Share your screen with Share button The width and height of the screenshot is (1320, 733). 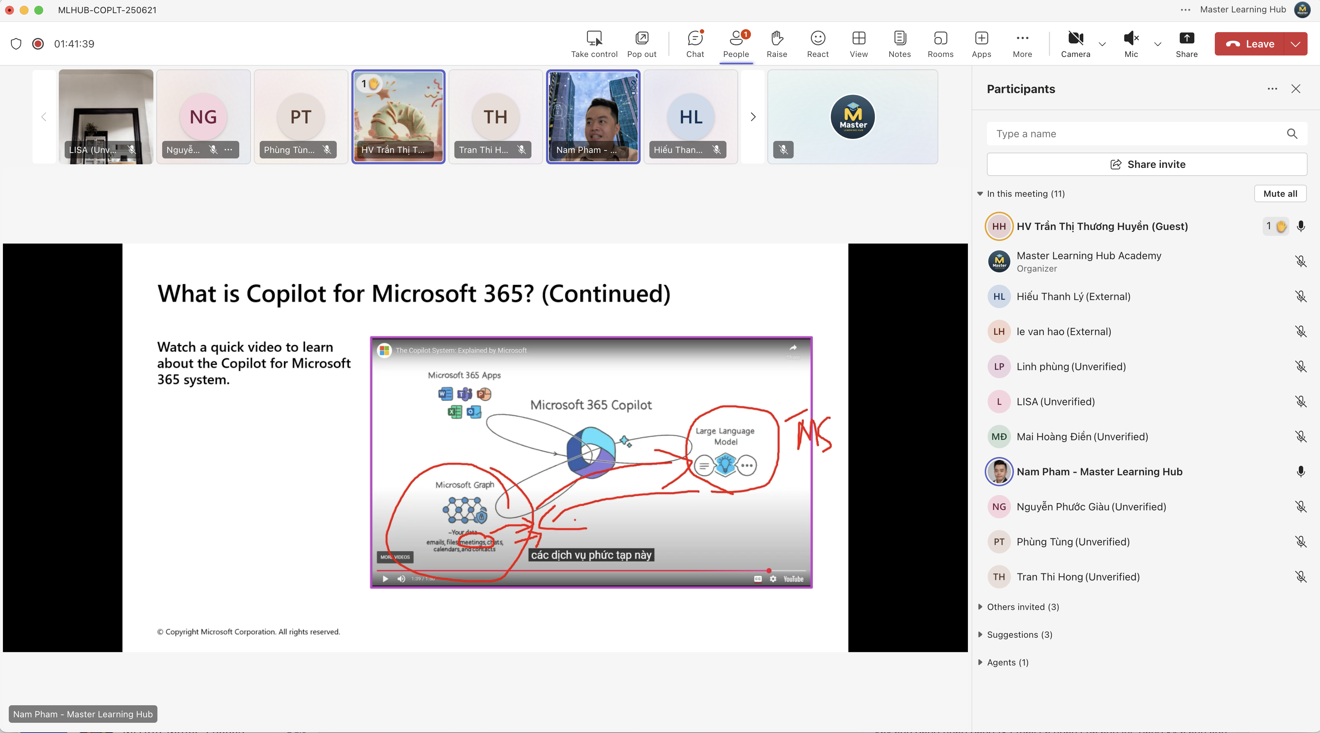[x=1187, y=44]
